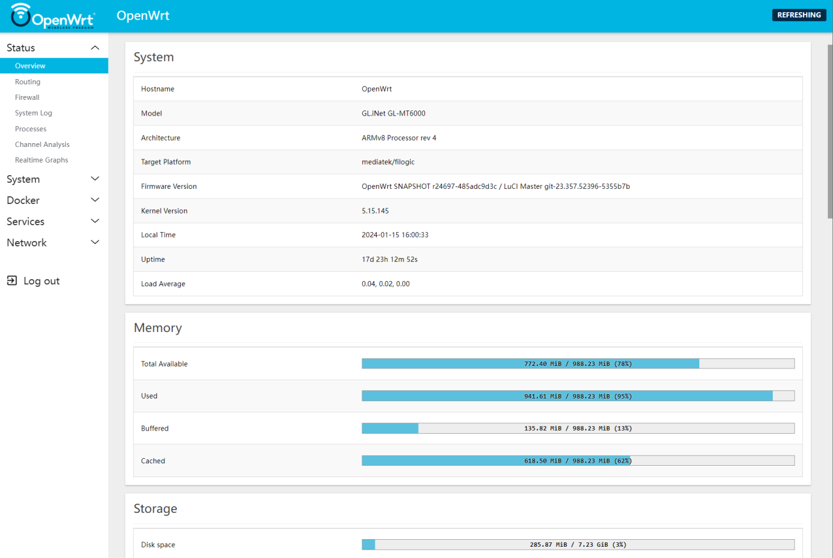833x558 pixels.
Task: Show Realtime Graphs page
Action: tap(41, 160)
